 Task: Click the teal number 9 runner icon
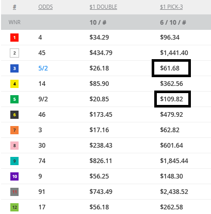[x=14, y=161]
